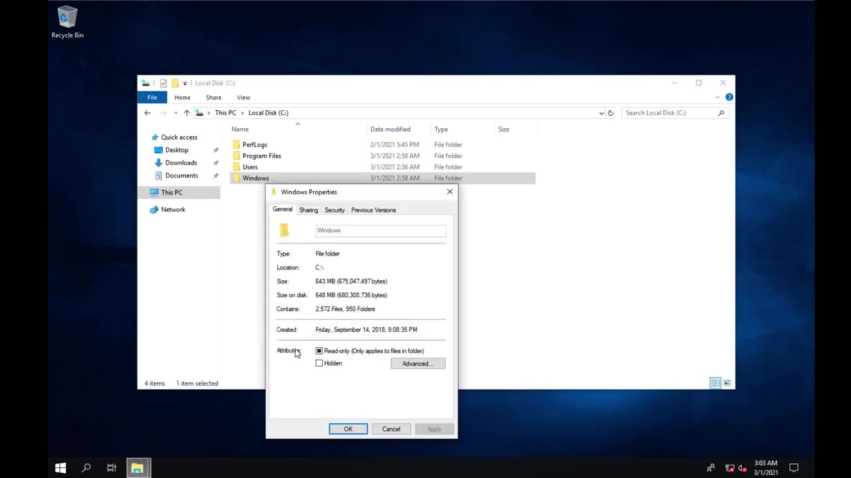Open the Security tab in Windows Properties
This screenshot has height=478, width=851.
pyautogui.click(x=334, y=210)
